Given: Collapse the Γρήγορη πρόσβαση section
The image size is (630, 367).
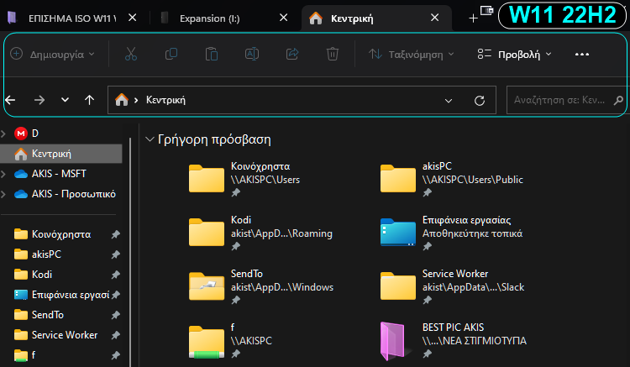Looking at the screenshot, I should coord(150,139).
